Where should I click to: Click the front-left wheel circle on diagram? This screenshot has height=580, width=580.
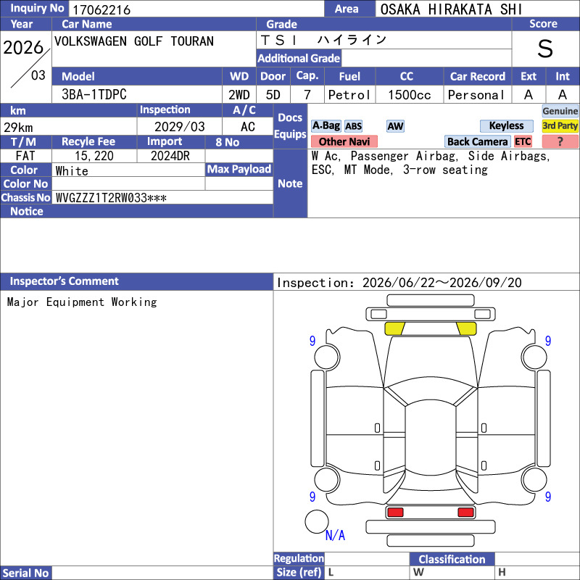click(327, 357)
